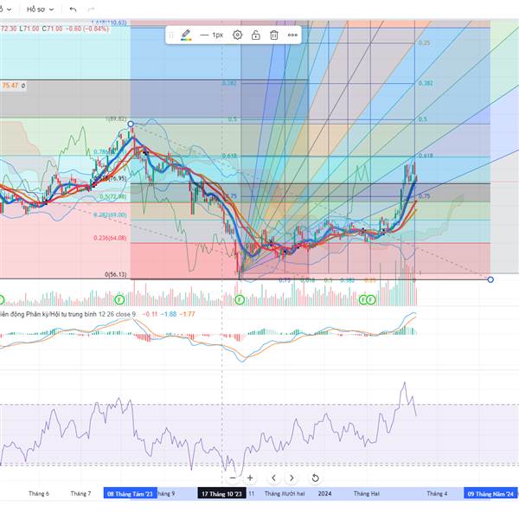Reset the chart view with circular arrow

point(315,477)
